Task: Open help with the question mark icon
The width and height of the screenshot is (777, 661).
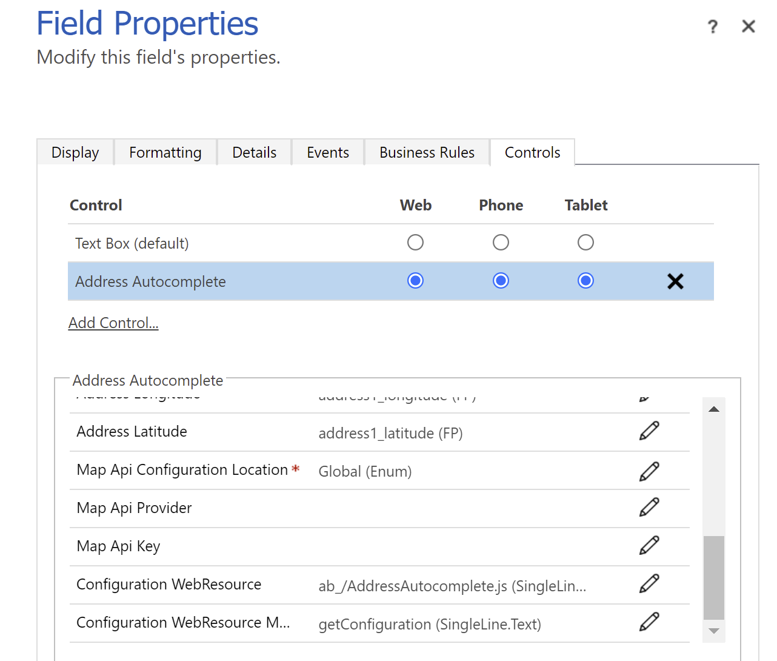Action: pyautogui.click(x=713, y=27)
